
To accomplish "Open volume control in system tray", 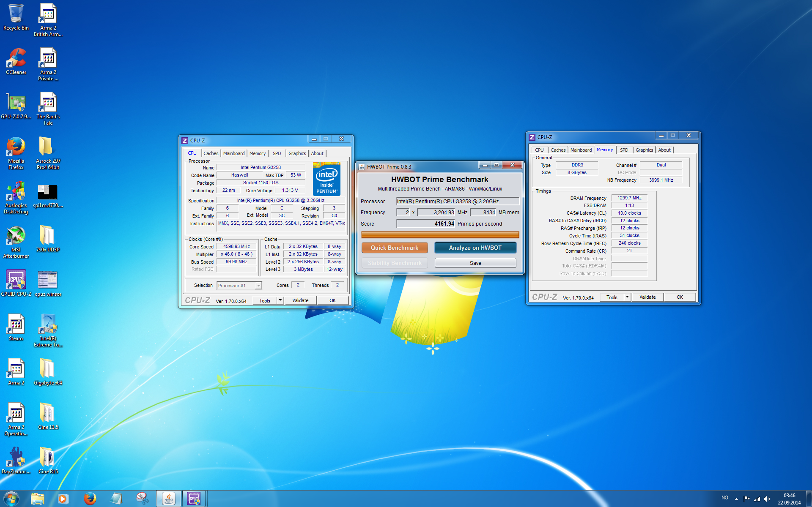I will coord(767,499).
